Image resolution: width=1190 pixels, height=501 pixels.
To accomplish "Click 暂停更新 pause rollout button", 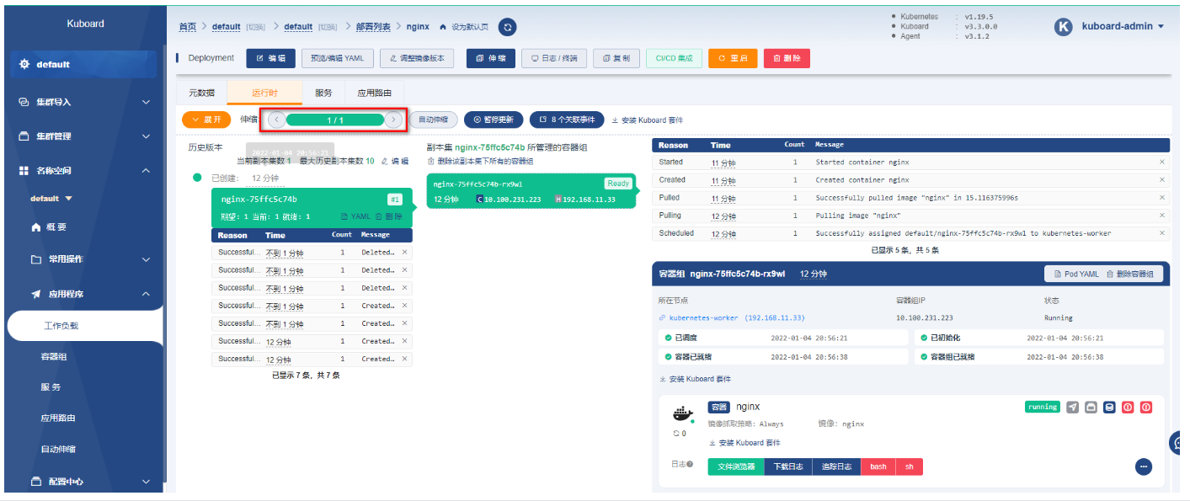I will 494,120.
